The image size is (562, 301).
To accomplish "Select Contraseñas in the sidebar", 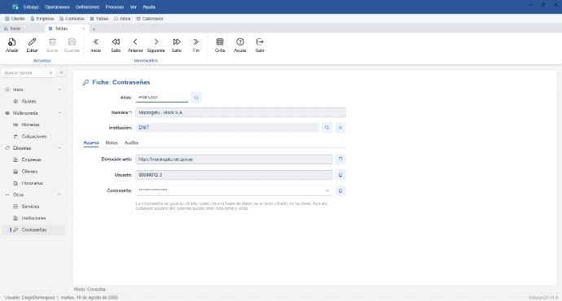I will pyautogui.click(x=33, y=229).
